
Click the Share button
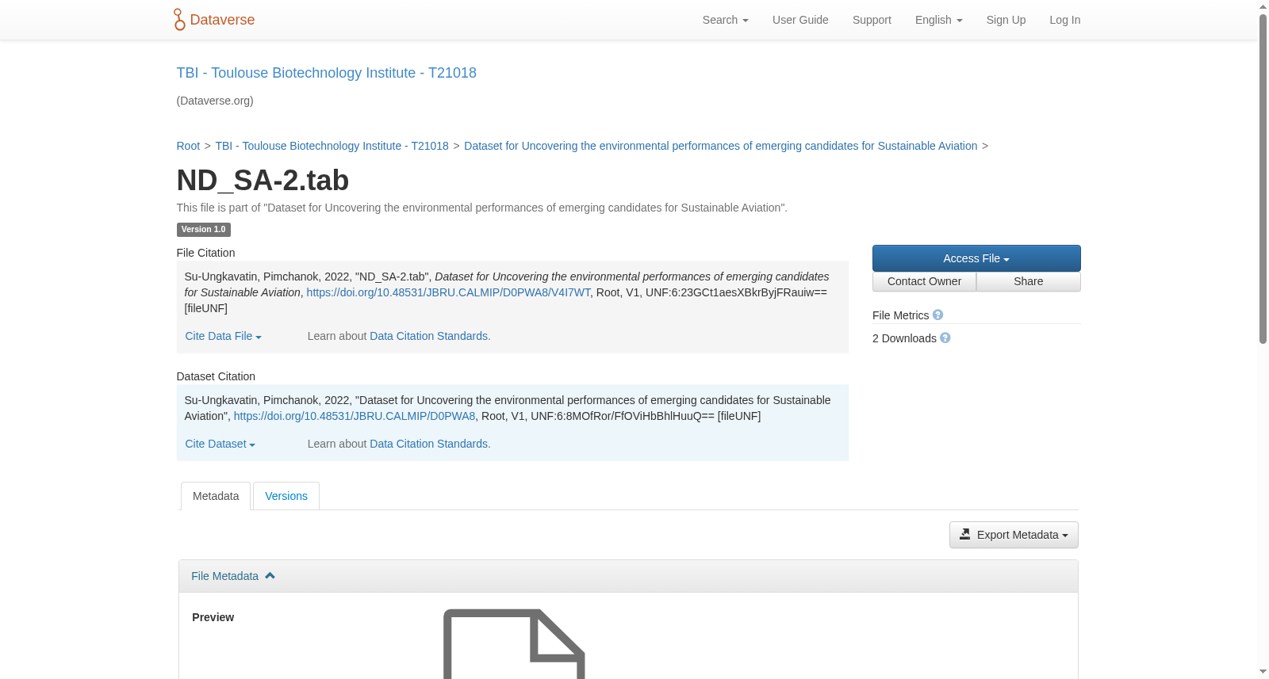coord(1029,281)
